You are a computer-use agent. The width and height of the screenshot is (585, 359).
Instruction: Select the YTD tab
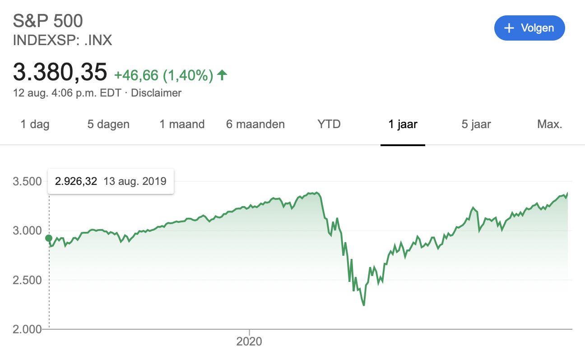click(329, 124)
